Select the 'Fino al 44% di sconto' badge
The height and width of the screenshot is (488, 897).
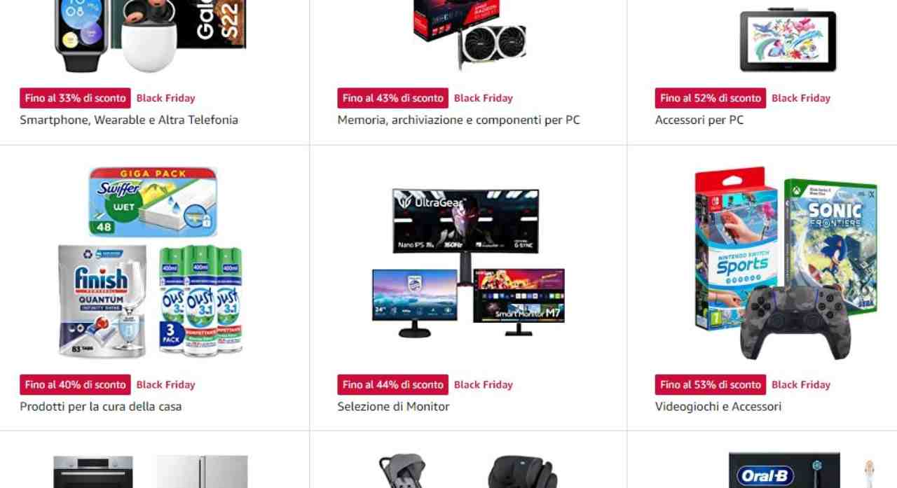point(392,384)
